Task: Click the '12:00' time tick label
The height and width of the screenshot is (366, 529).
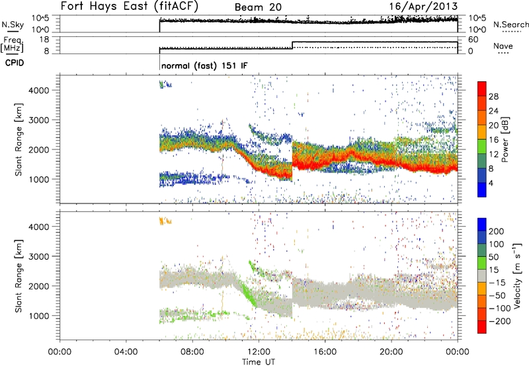Action: 259,352
